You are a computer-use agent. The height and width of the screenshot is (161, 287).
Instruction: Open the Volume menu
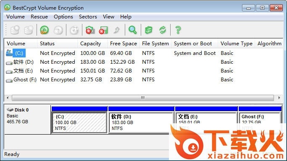[x=16, y=17]
